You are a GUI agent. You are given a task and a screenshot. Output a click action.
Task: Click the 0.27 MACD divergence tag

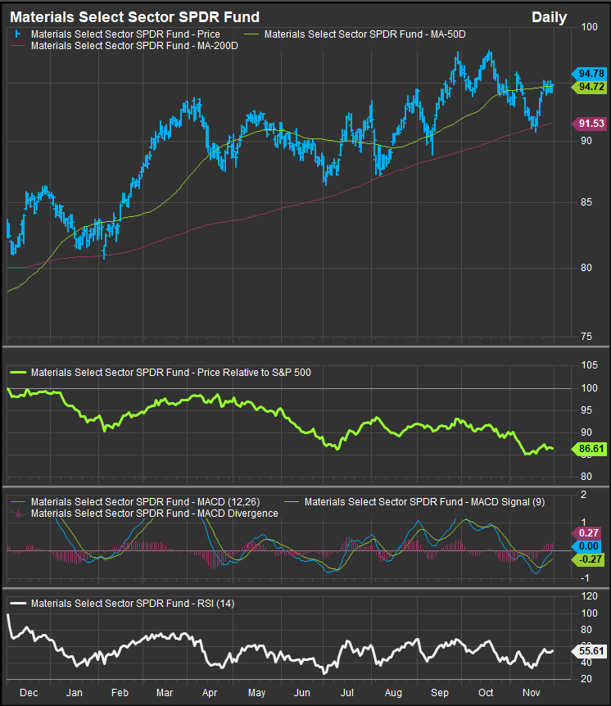(586, 533)
